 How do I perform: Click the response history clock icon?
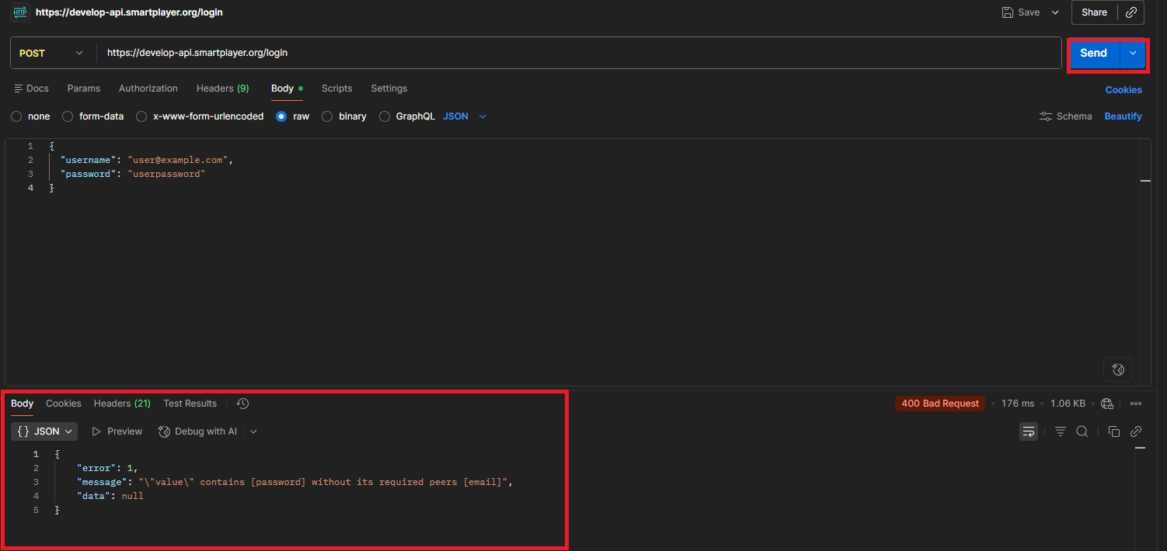242,404
